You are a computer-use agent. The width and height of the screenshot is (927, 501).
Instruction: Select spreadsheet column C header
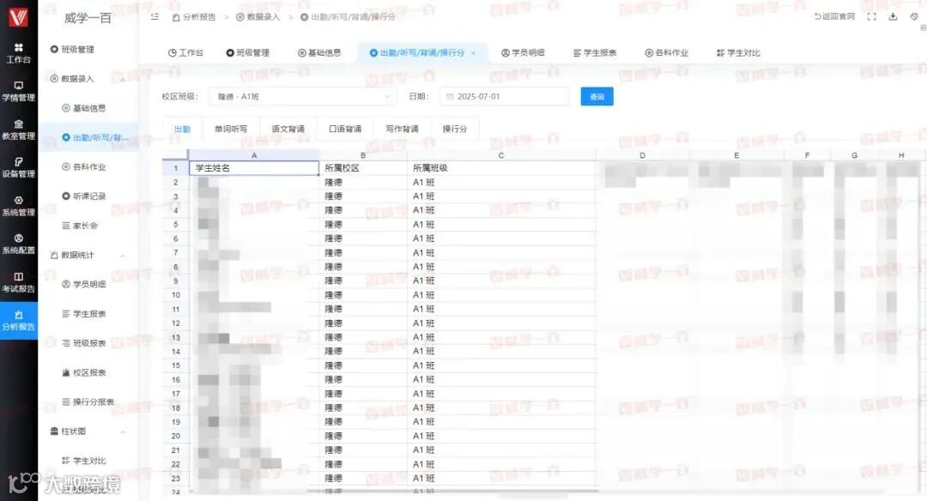click(x=501, y=155)
